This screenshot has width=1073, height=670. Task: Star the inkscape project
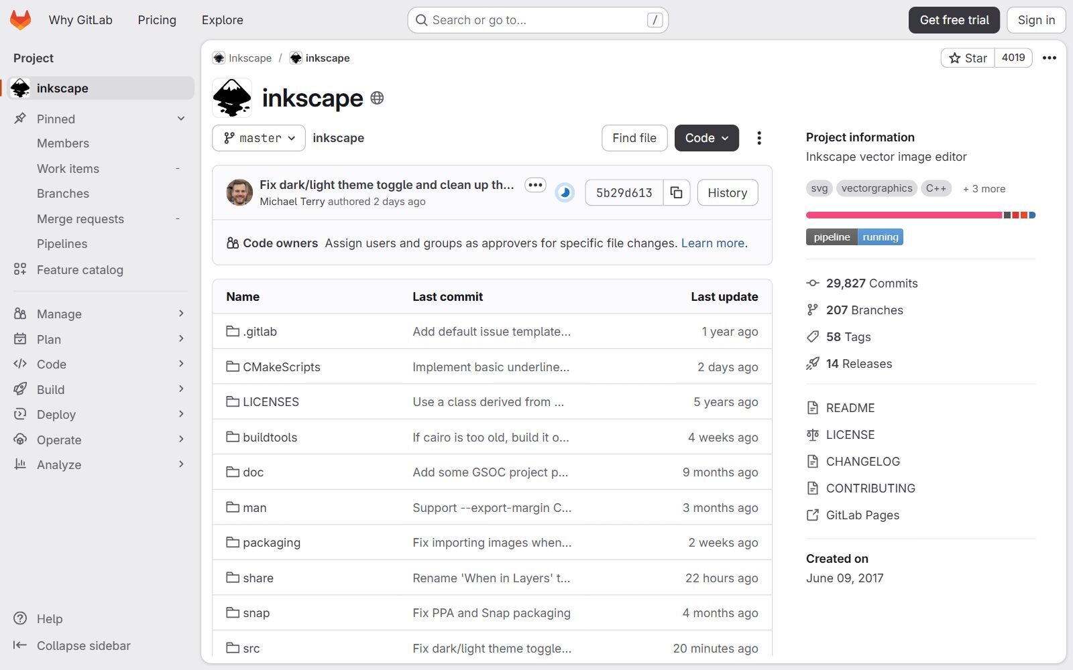[x=968, y=58]
